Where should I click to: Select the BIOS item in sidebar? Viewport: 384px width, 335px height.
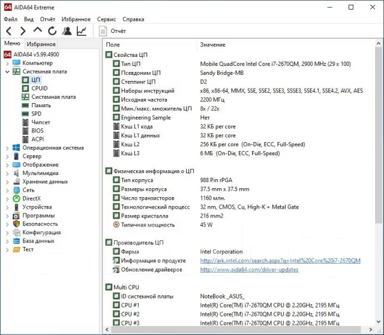(x=37, y=131)
